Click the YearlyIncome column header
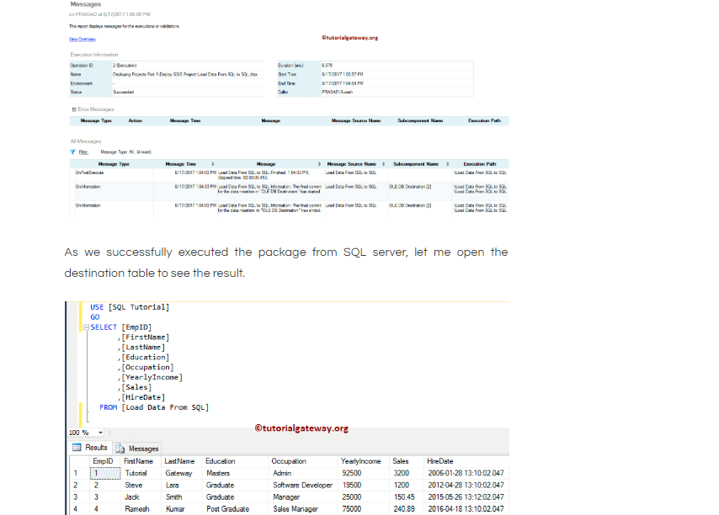This screenshot has height=515, width=719. (x=361, y=461)
